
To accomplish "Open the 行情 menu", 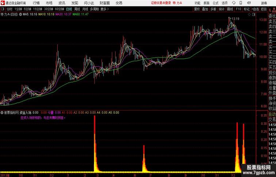I will tap(36, 3).
